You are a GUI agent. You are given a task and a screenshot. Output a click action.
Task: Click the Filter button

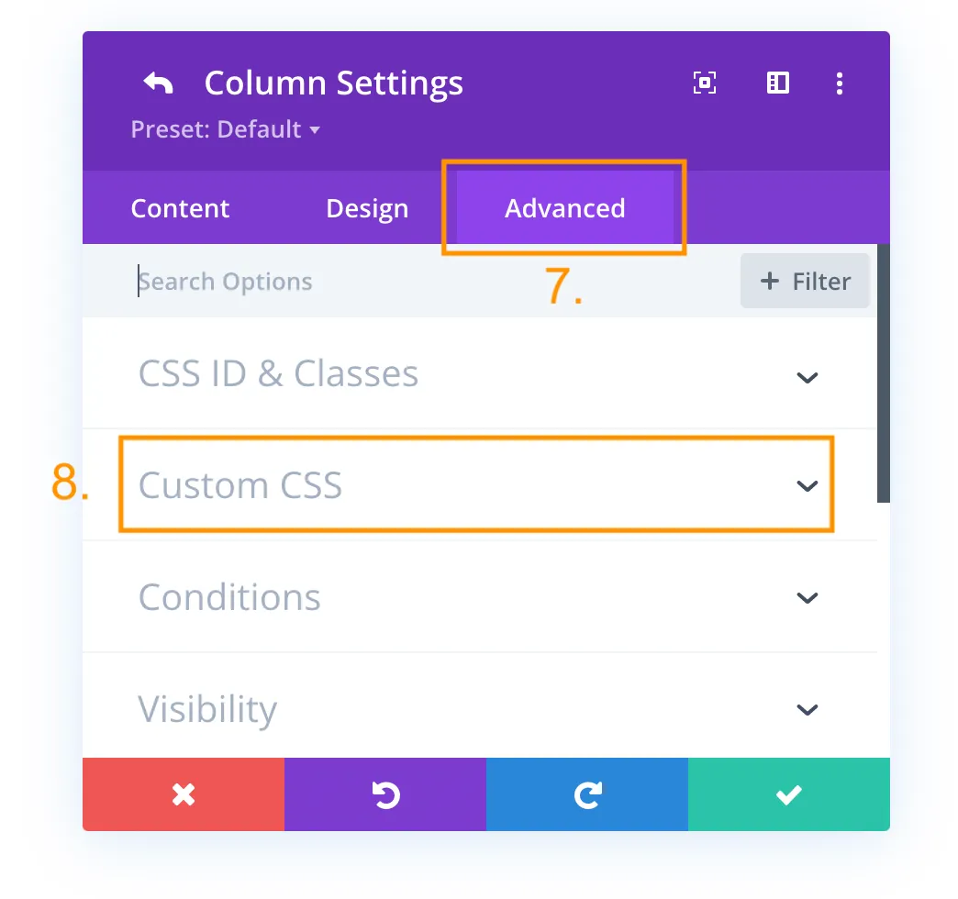tap(805, 281)
